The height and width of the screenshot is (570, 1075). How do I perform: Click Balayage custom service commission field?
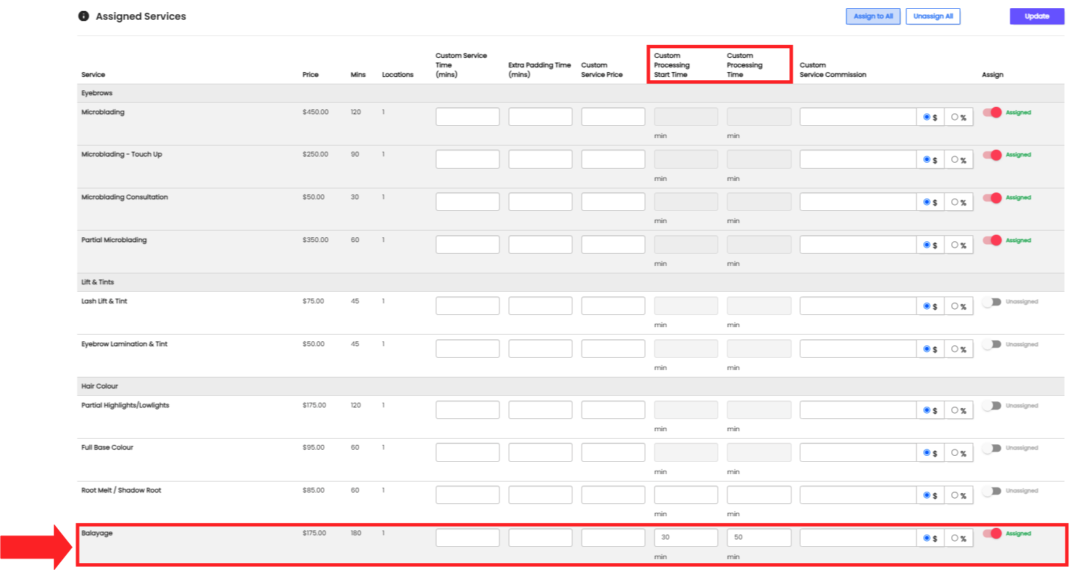(x=858, y=538)
